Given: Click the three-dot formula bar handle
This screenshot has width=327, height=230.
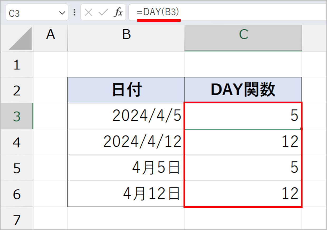Looking at the screenshot, I should 75,12.
